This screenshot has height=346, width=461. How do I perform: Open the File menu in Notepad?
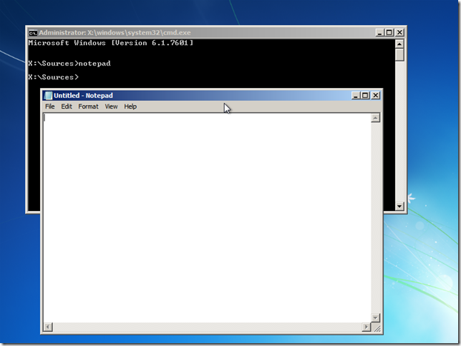point(49,107)
